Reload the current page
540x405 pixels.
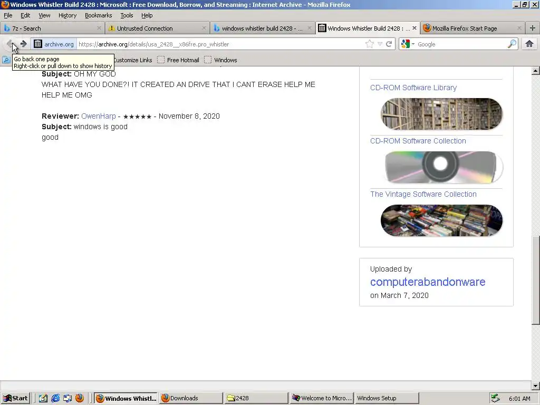[389, 44]
